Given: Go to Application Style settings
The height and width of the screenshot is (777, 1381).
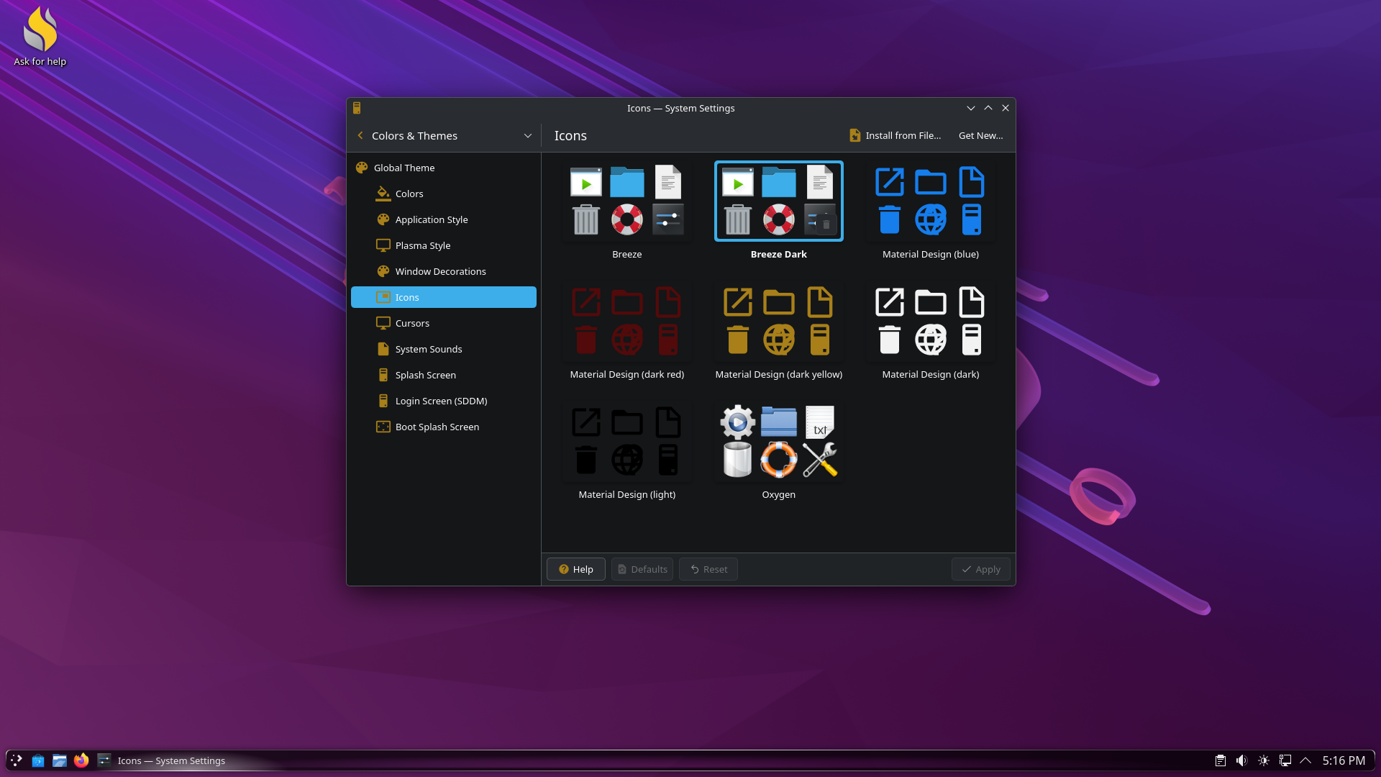Looking at the screenshot, I should point(443,219).
